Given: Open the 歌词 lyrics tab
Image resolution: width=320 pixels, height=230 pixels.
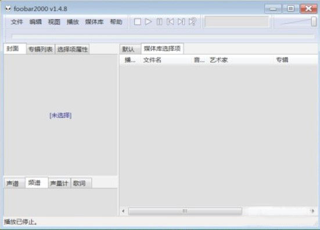Looking at the screenshot, I should coord(79,184).
